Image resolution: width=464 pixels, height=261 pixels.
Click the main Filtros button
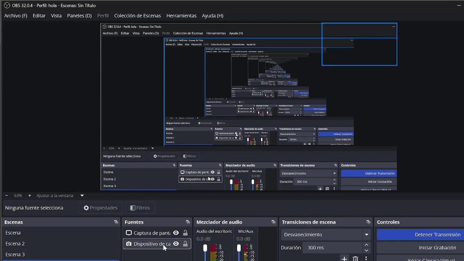(x=140, y=208)
